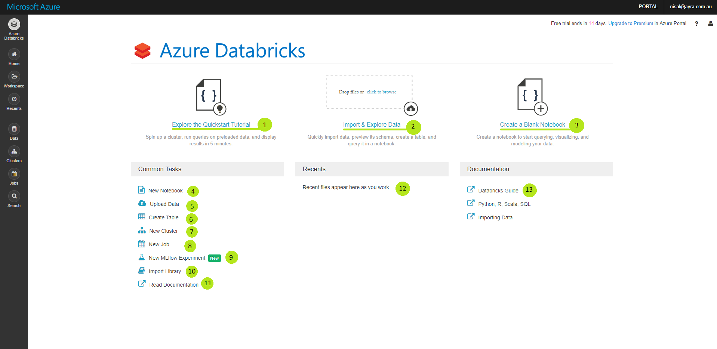Click the blank notebook plus icon
The image size is (717, 349).
[532, 96]
